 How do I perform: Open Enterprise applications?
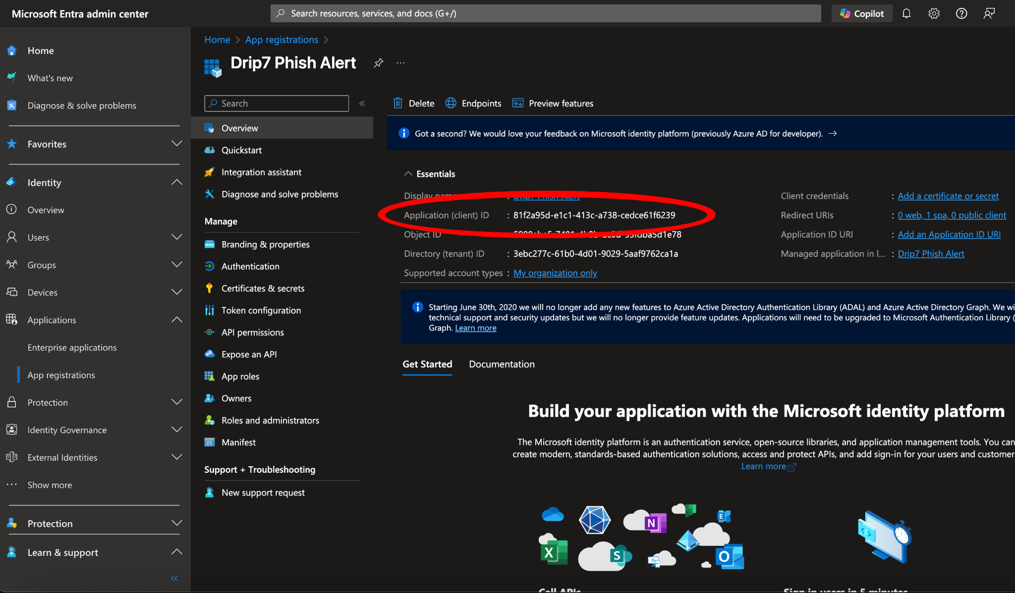pyautogui.click(x=72, y=347)
